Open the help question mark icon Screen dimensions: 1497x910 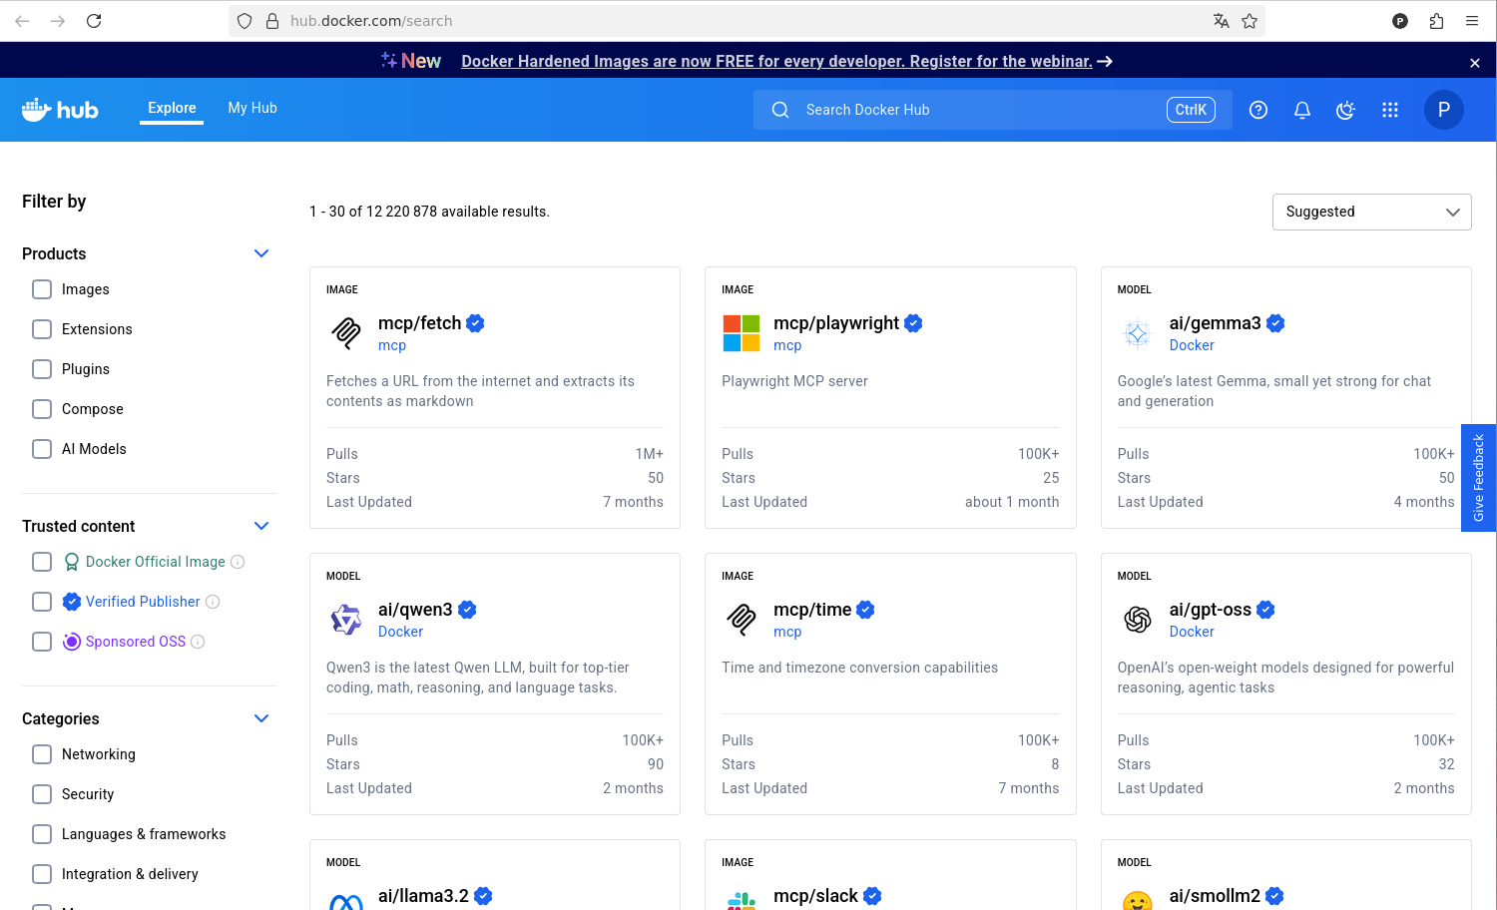click(1258, 110)
